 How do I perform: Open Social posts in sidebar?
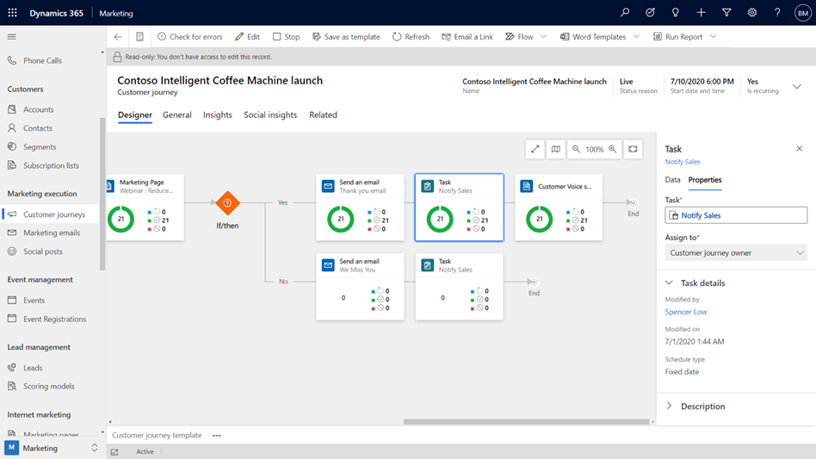tap(43, 251)
